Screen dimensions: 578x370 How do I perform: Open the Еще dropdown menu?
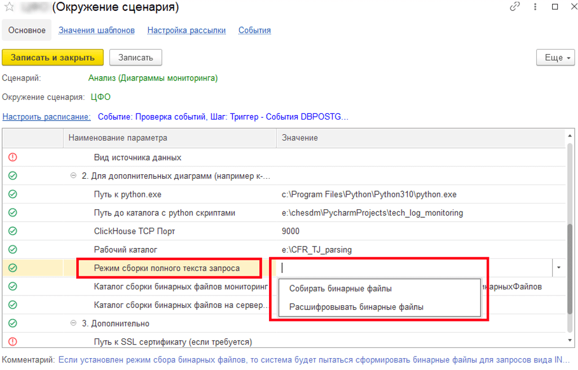555,58
